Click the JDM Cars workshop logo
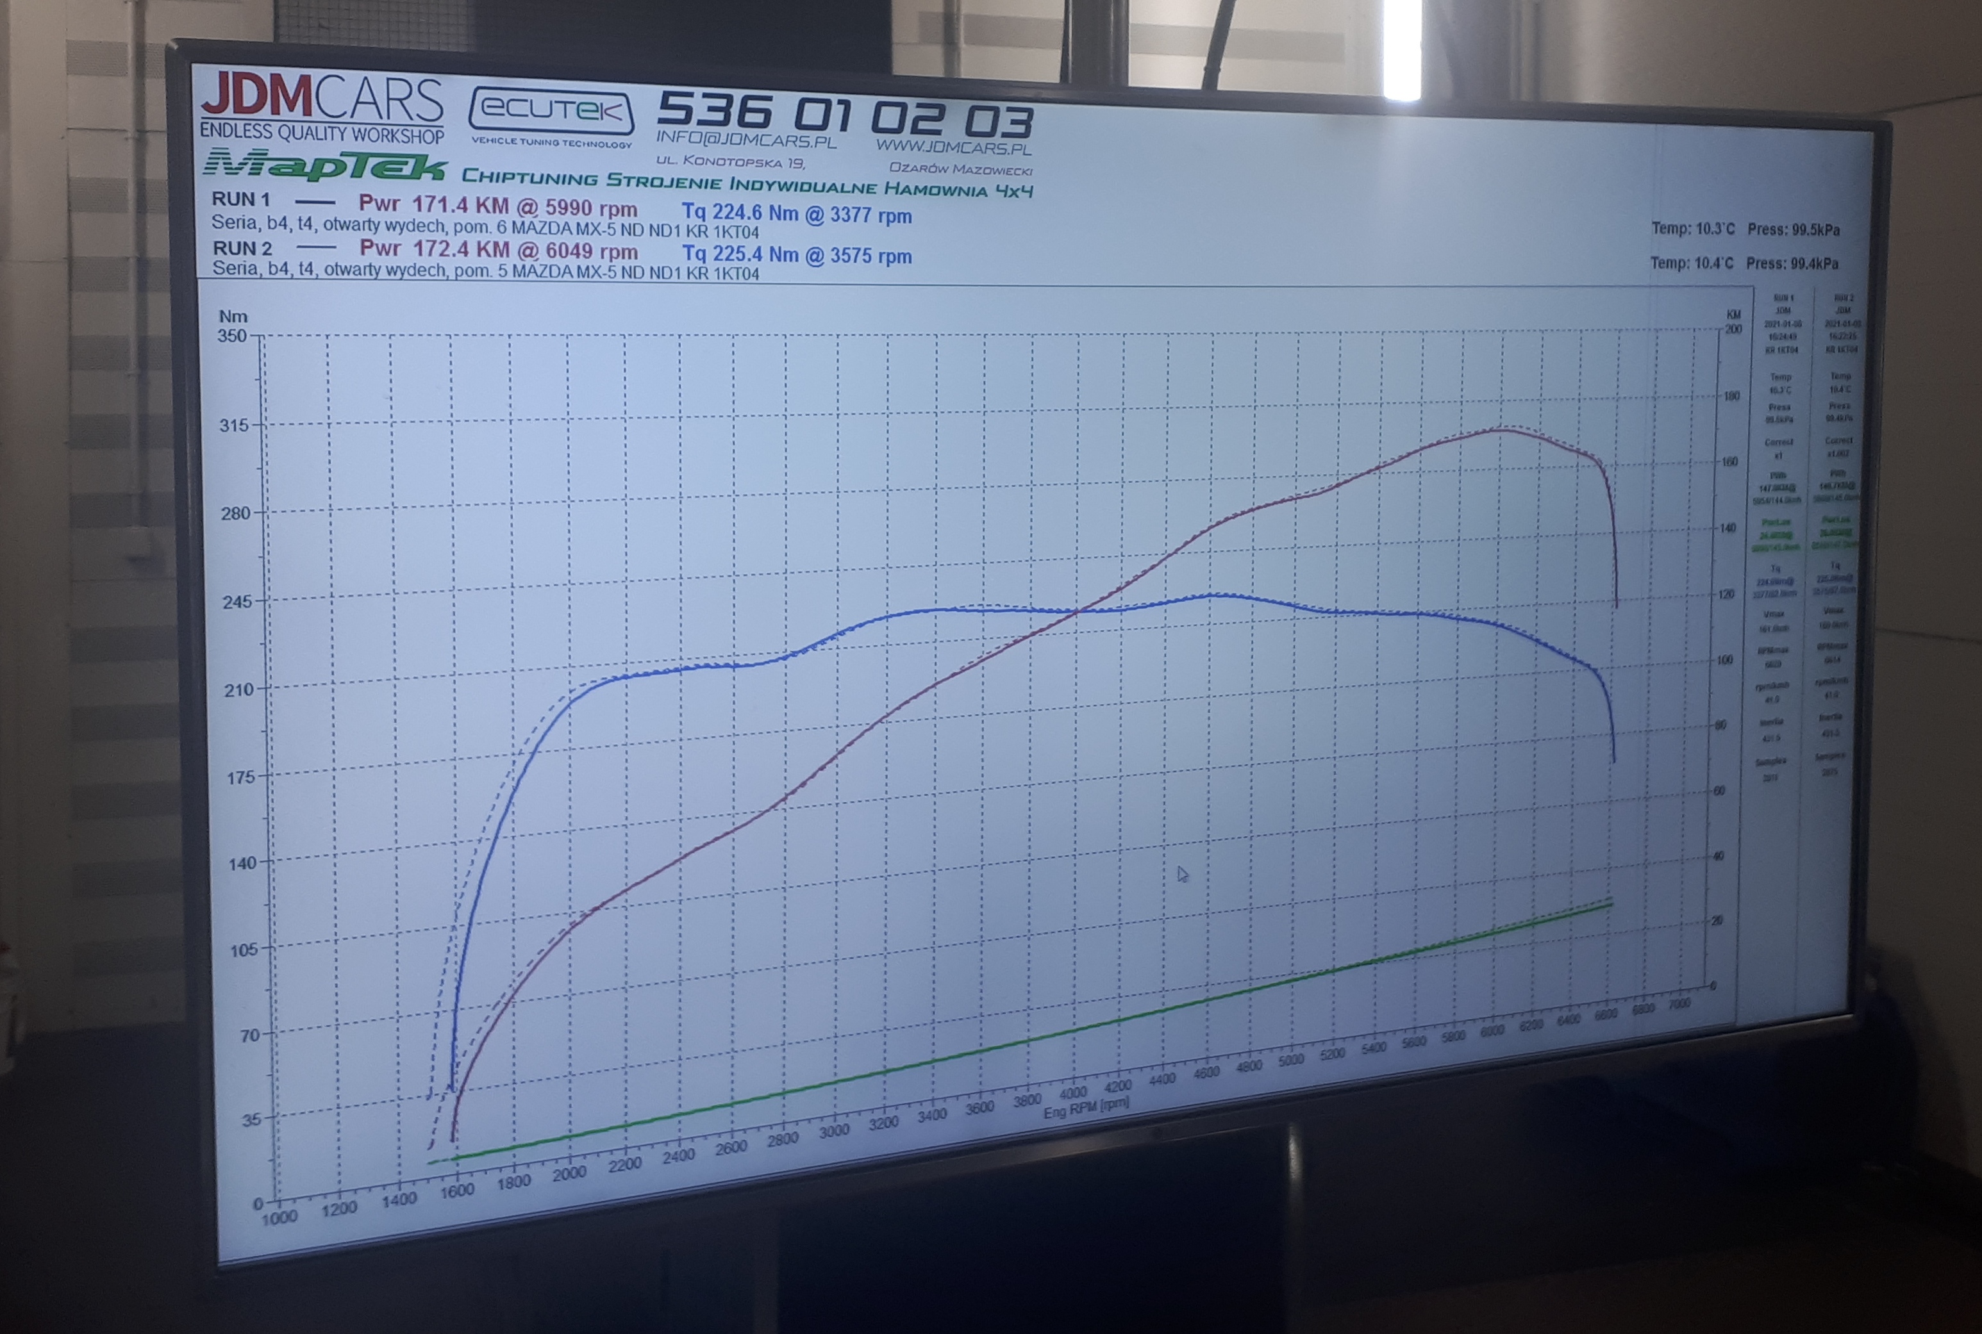1982x1334 pixels. tap(322, 106)
